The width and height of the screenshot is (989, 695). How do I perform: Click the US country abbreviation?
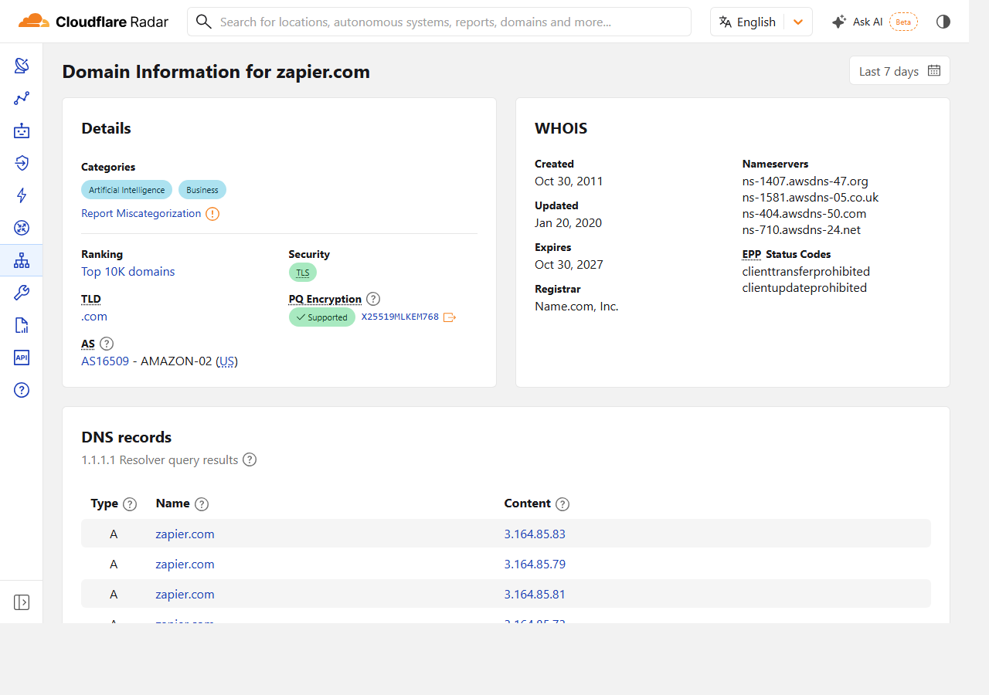click(227, 361)
